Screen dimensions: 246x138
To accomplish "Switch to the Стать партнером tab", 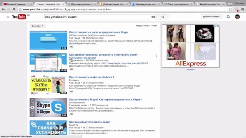I will coord(178,4).
